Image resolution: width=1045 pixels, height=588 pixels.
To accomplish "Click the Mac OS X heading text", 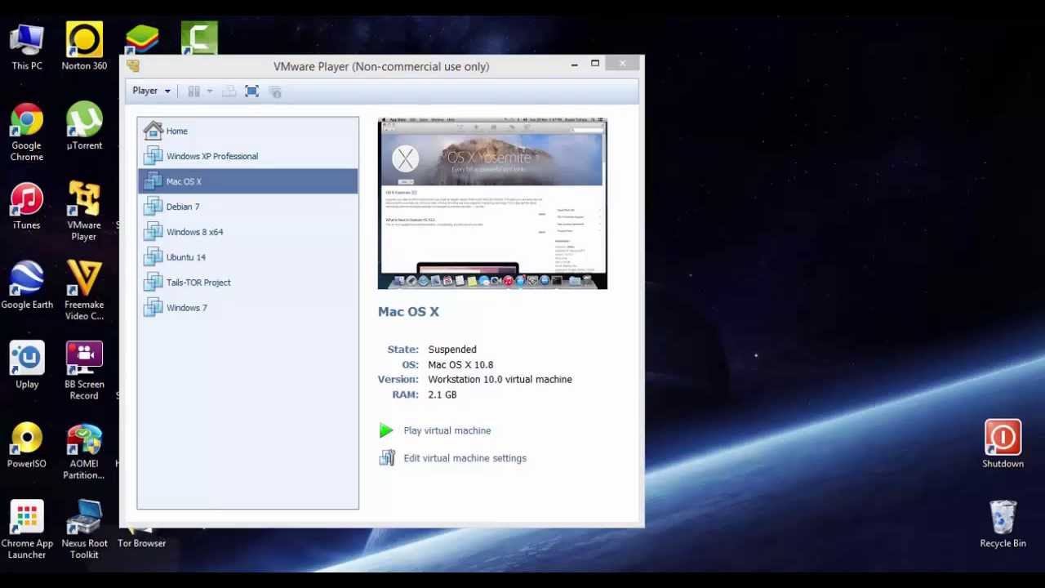I will point(408,311).
